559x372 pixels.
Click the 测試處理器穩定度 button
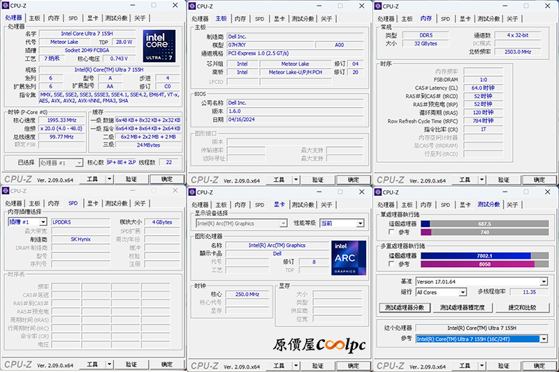(463, 308)
